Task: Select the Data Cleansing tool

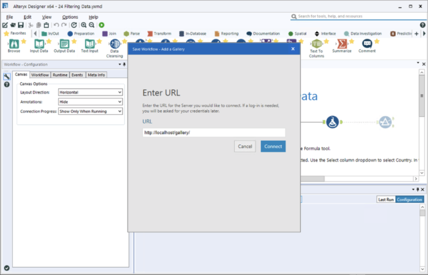Action: [x=114, y=48]
